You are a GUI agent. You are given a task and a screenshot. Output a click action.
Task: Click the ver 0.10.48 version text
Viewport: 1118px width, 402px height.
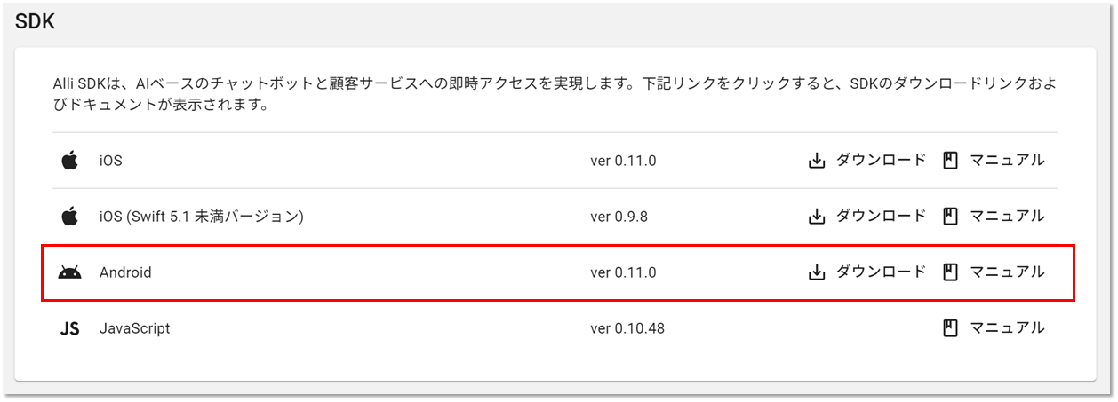tap(627, 328)
